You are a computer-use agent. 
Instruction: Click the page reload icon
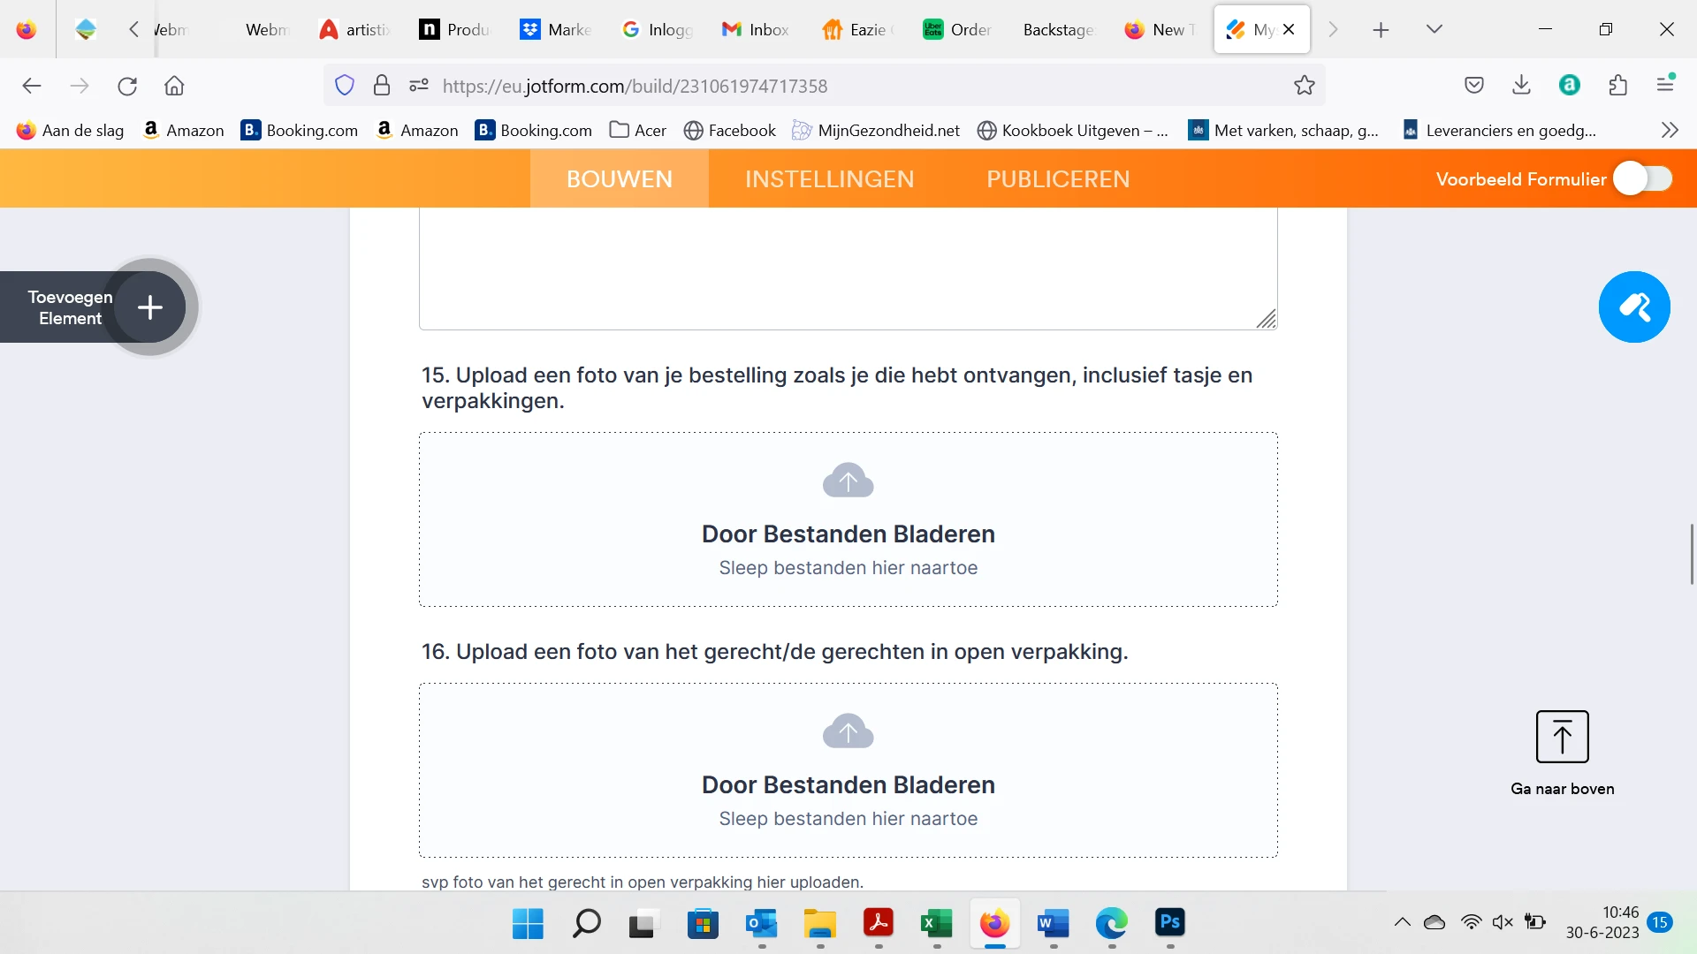[x=126, y=85]
